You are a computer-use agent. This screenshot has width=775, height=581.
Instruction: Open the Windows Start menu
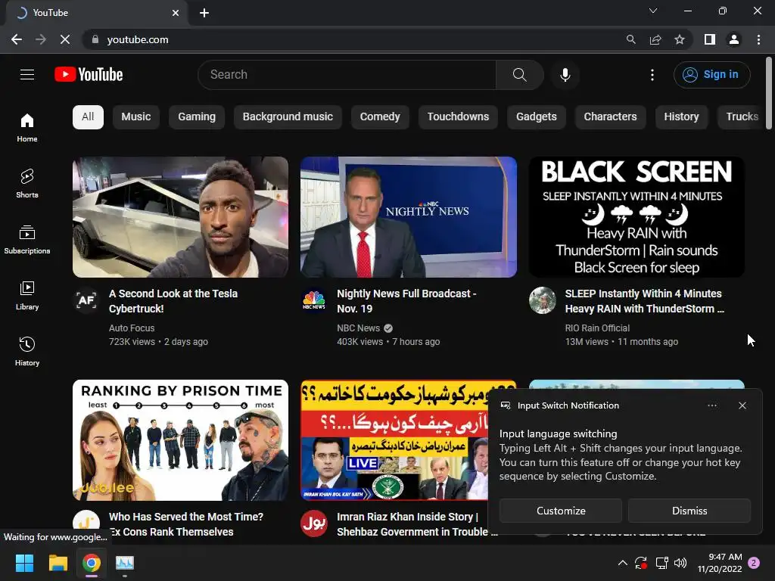24,563
